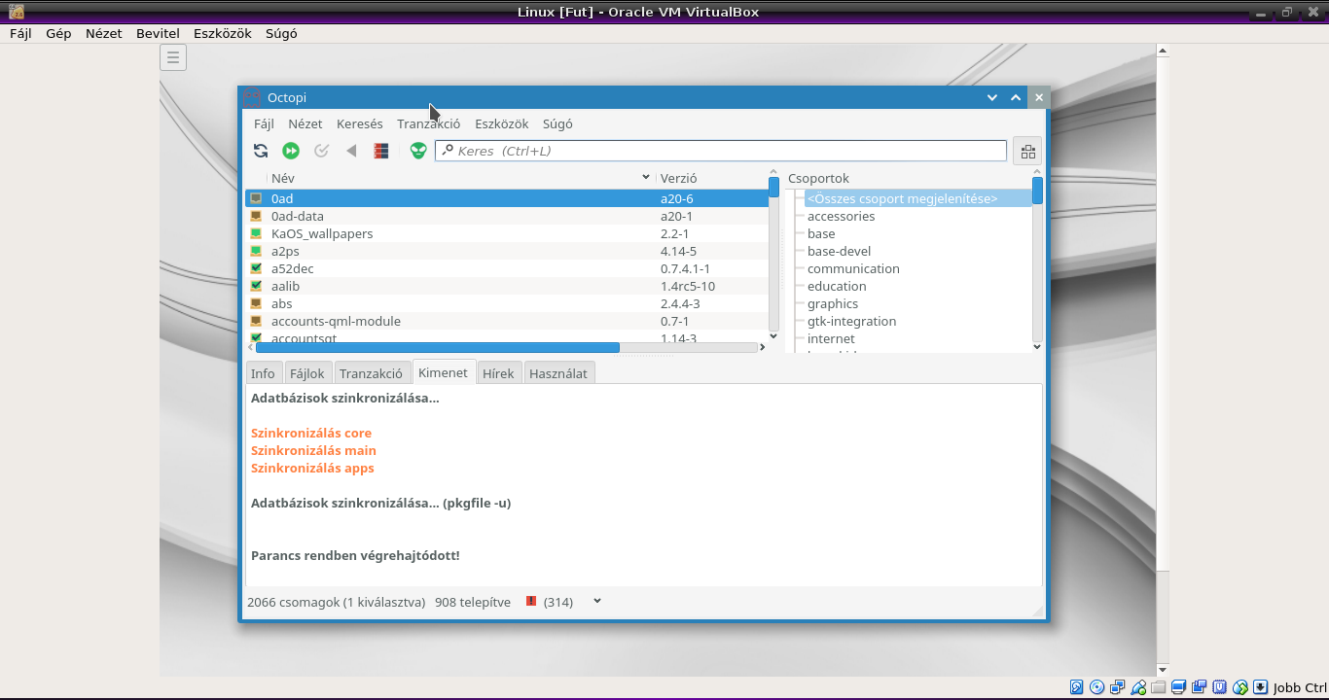Open Octopi Fájl menu
This screenshot has width=1329, height=700.
click(264, 123)
